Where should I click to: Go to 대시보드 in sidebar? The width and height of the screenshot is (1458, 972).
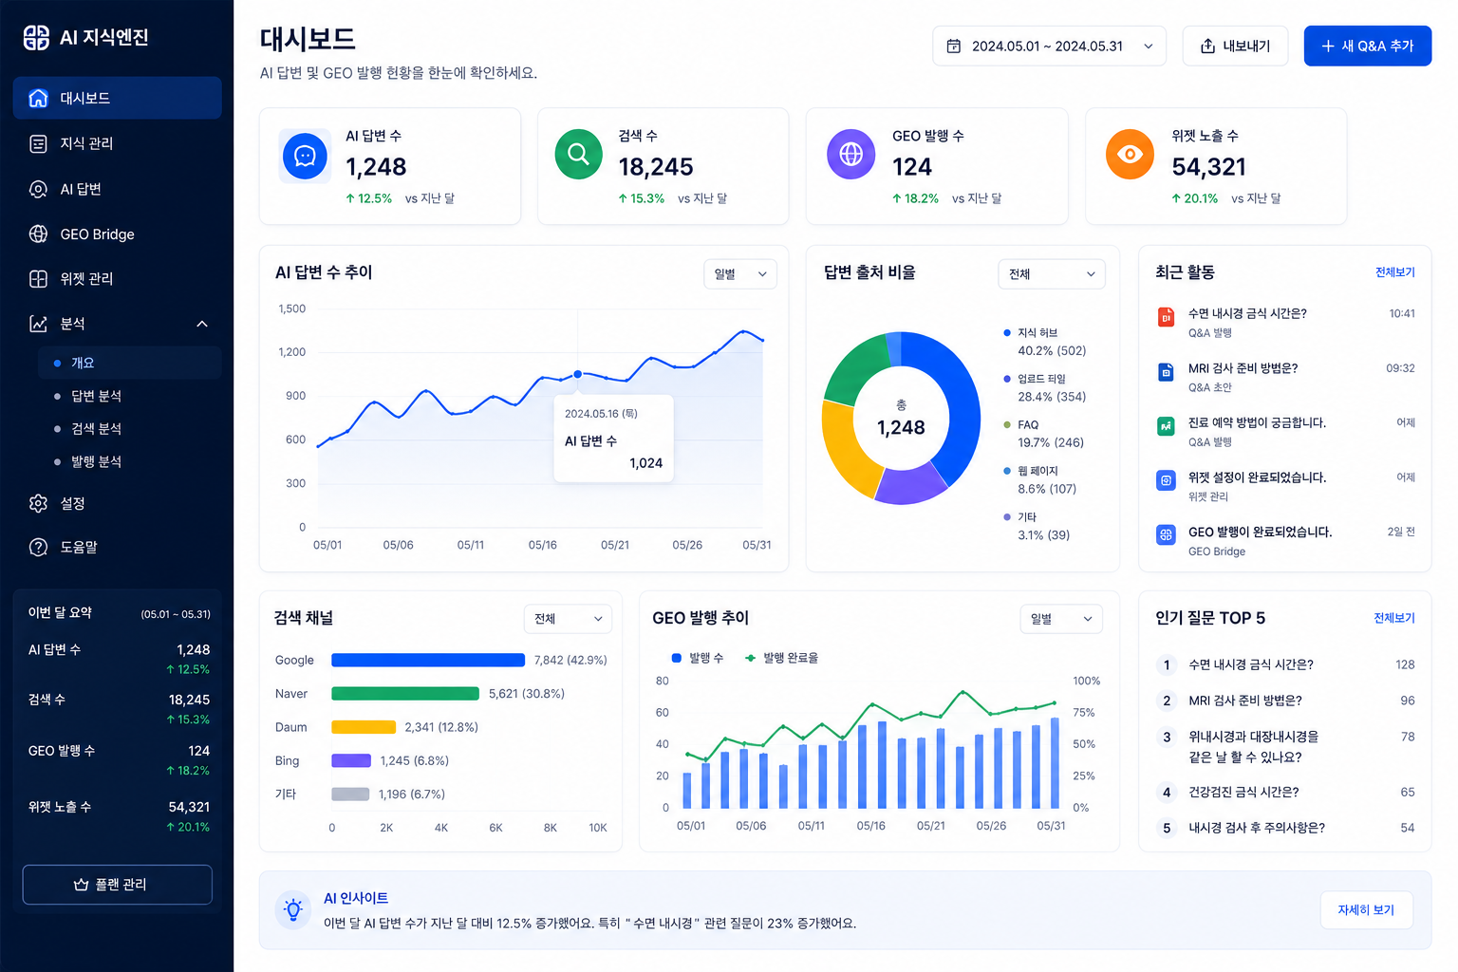point(118,98)
